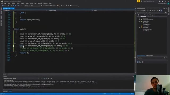Open the Tools menu
This screenshot has width=170, height=95.
pyautogui.click(x=31, y=3)
